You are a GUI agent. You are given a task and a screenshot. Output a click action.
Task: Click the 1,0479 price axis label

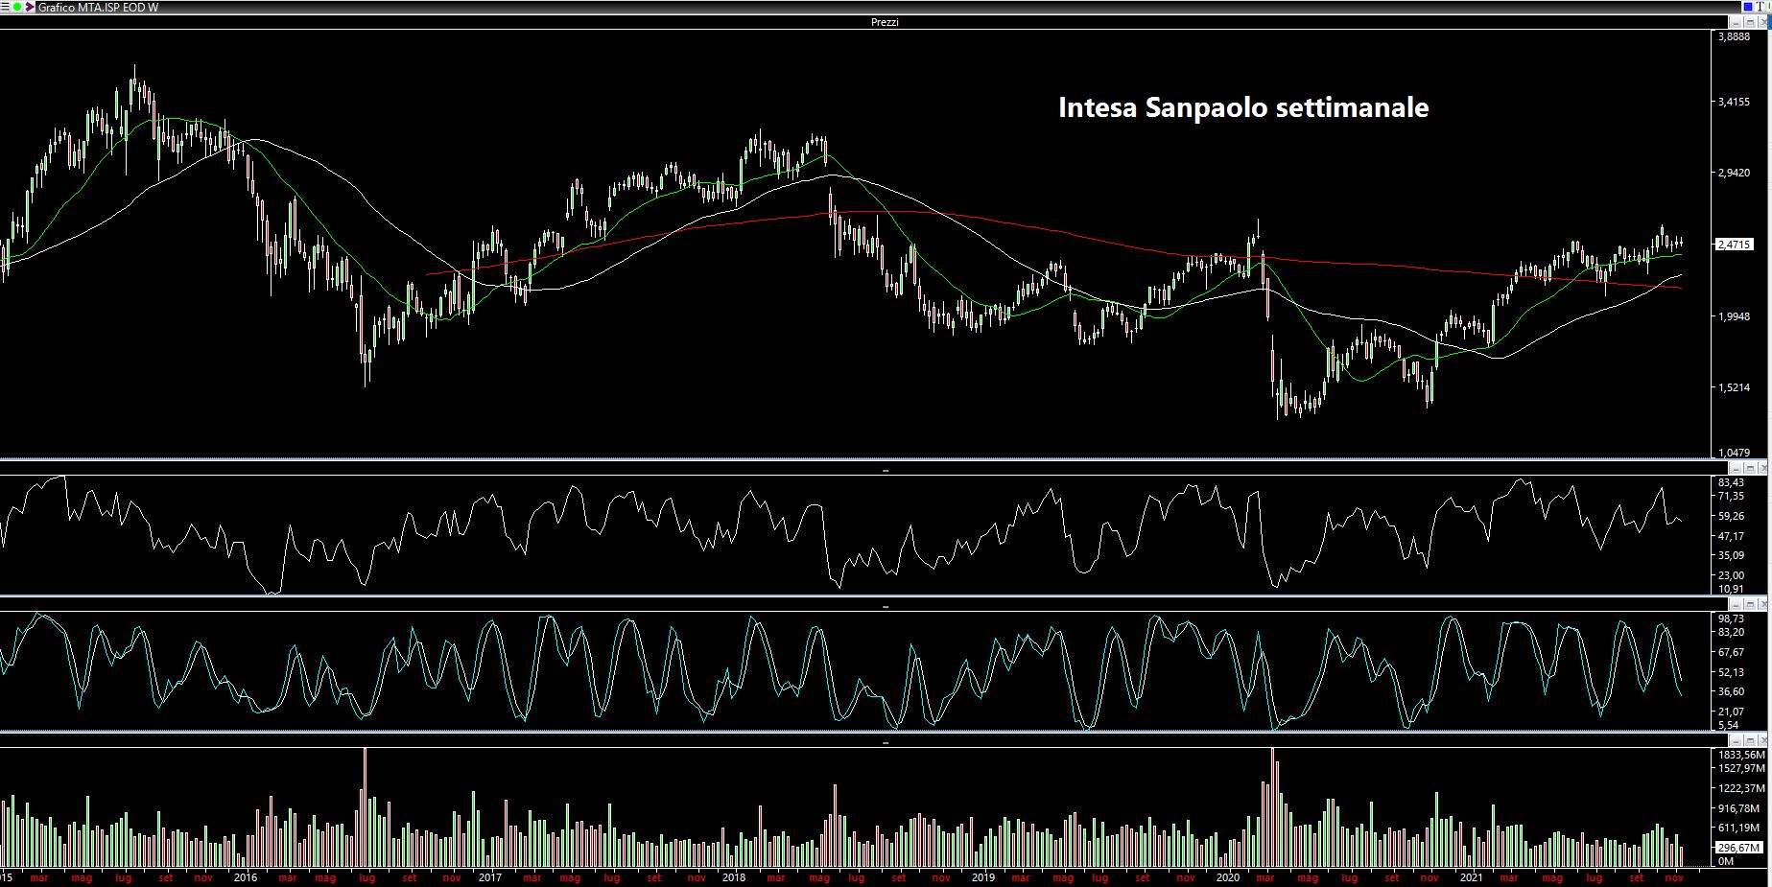pos(1735,453)
